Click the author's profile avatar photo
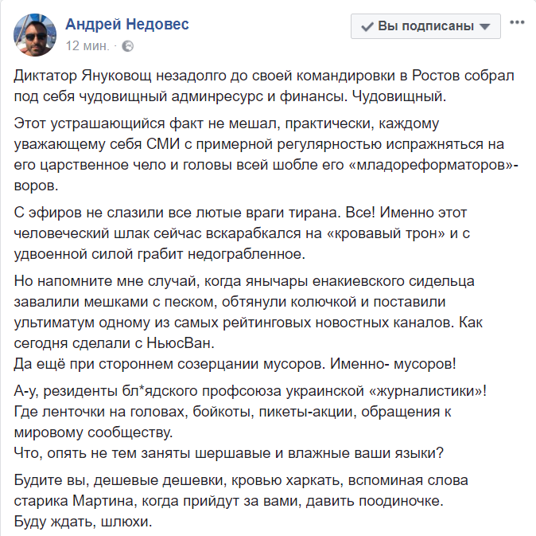 click(x=35, y=34)
